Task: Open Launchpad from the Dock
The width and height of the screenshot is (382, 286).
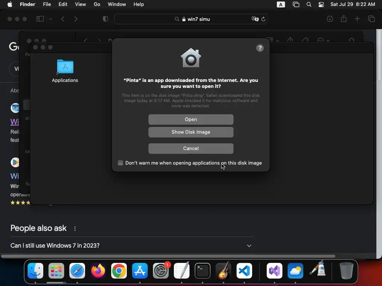Action: (56, 271)
